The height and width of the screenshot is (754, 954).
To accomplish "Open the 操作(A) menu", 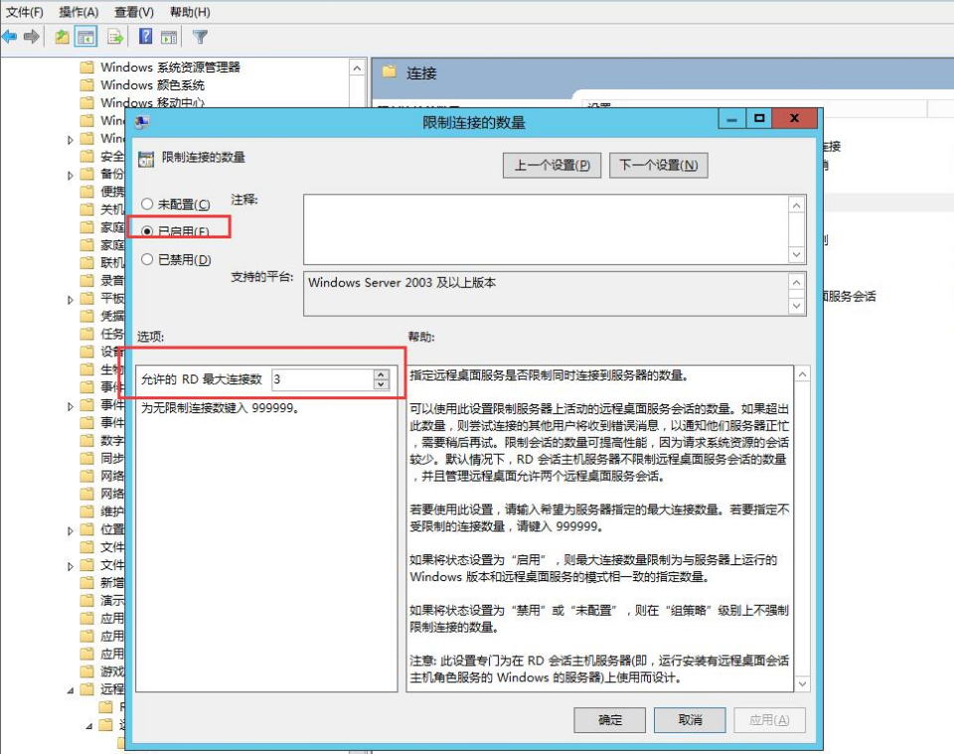I will (x=79, y=12).
